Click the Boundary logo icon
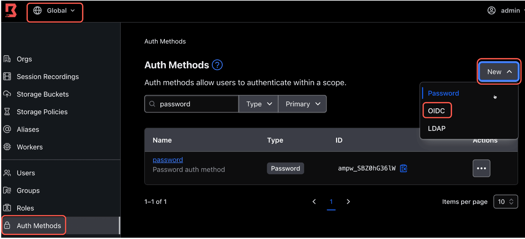Viewport: 525px width, 239px height. [x=11, y=11]
